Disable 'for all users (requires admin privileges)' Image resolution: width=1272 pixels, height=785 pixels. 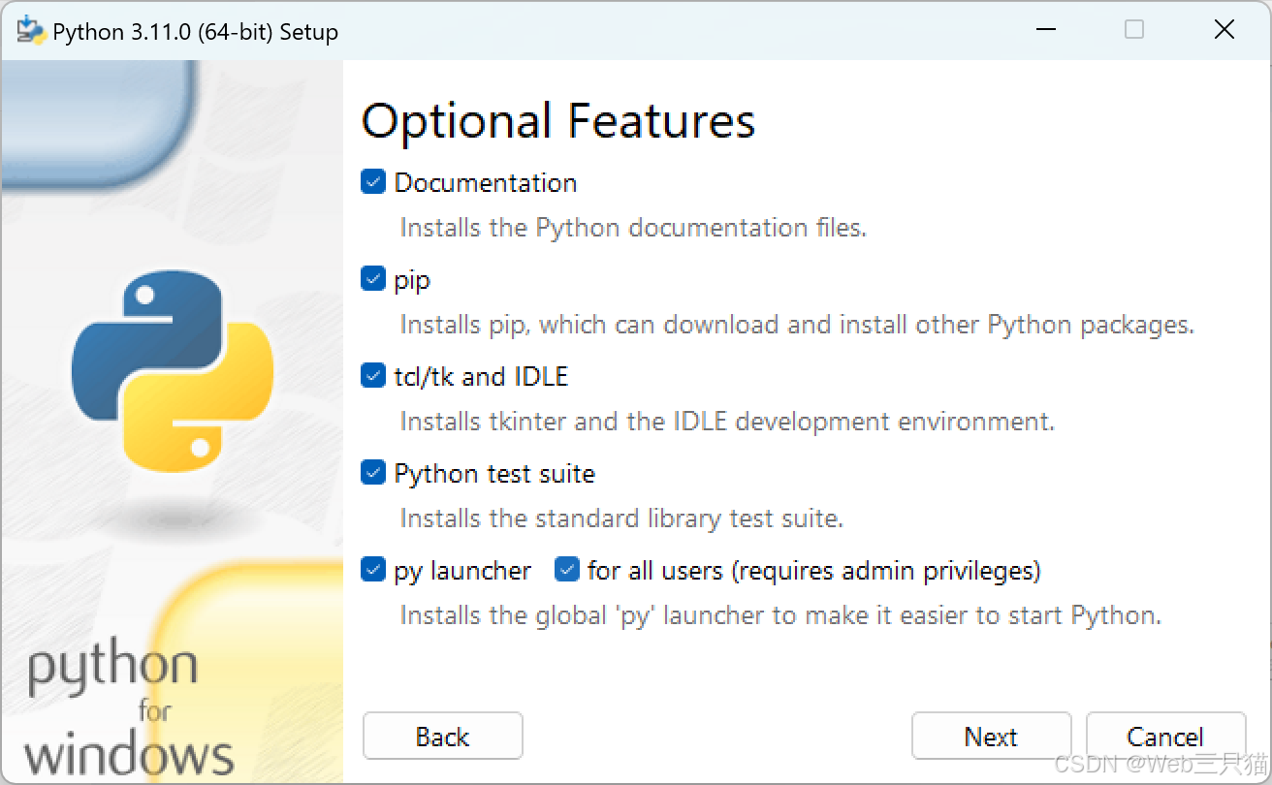pyautogui.click(x=566, y=570)
